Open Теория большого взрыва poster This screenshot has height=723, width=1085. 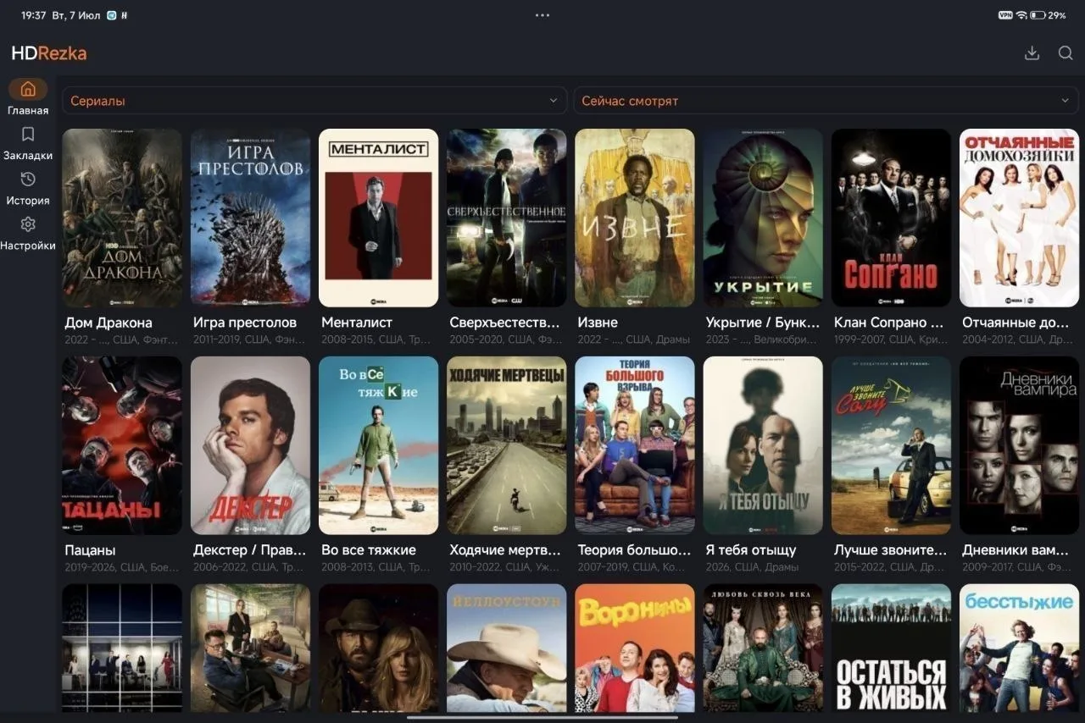tap(634, 445)
